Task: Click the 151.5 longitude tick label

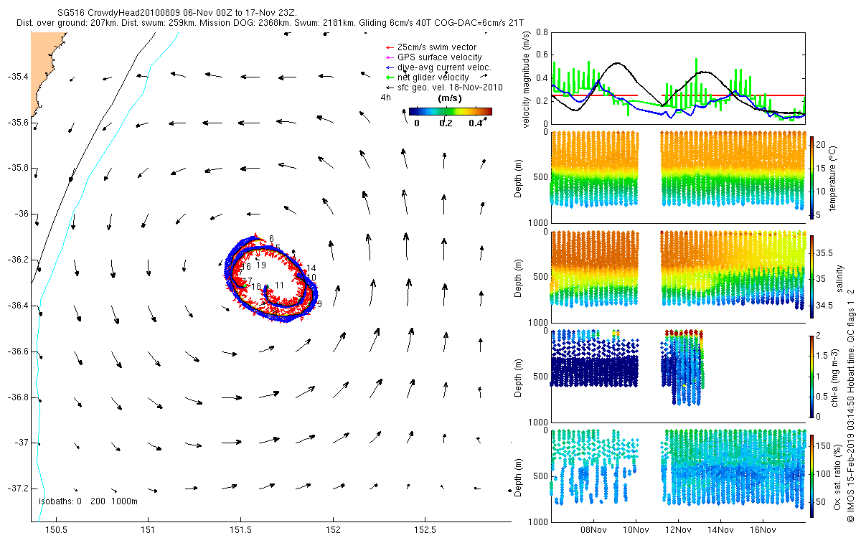Action: click(240, 530)
